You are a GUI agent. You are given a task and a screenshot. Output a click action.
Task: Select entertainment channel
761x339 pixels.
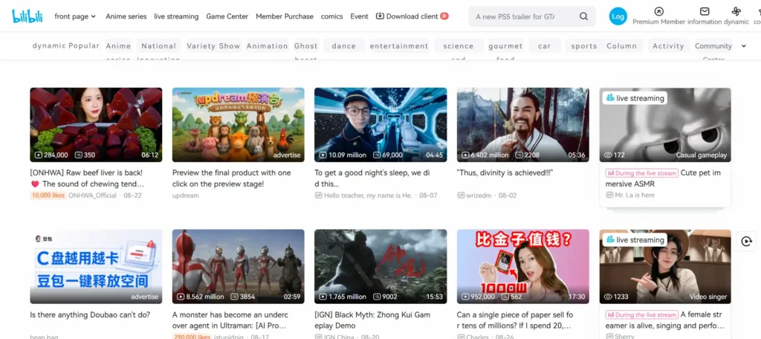coord(399,46)
